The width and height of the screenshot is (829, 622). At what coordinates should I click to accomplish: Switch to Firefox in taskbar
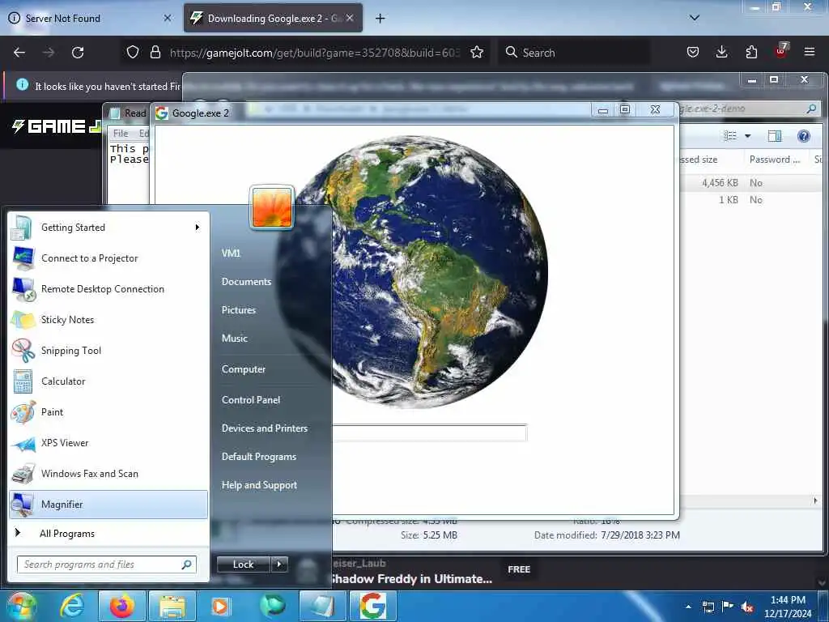tap(121, 606)
